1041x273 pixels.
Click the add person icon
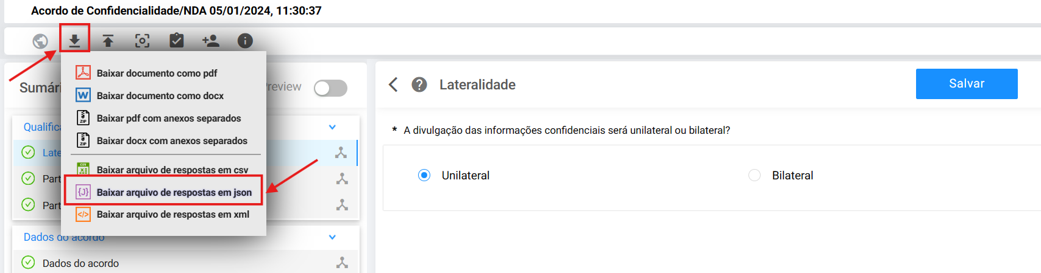pos(211,41)
